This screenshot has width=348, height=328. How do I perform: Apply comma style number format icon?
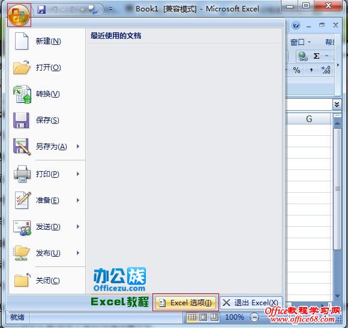pyautogui.click(x=311, y=71)
